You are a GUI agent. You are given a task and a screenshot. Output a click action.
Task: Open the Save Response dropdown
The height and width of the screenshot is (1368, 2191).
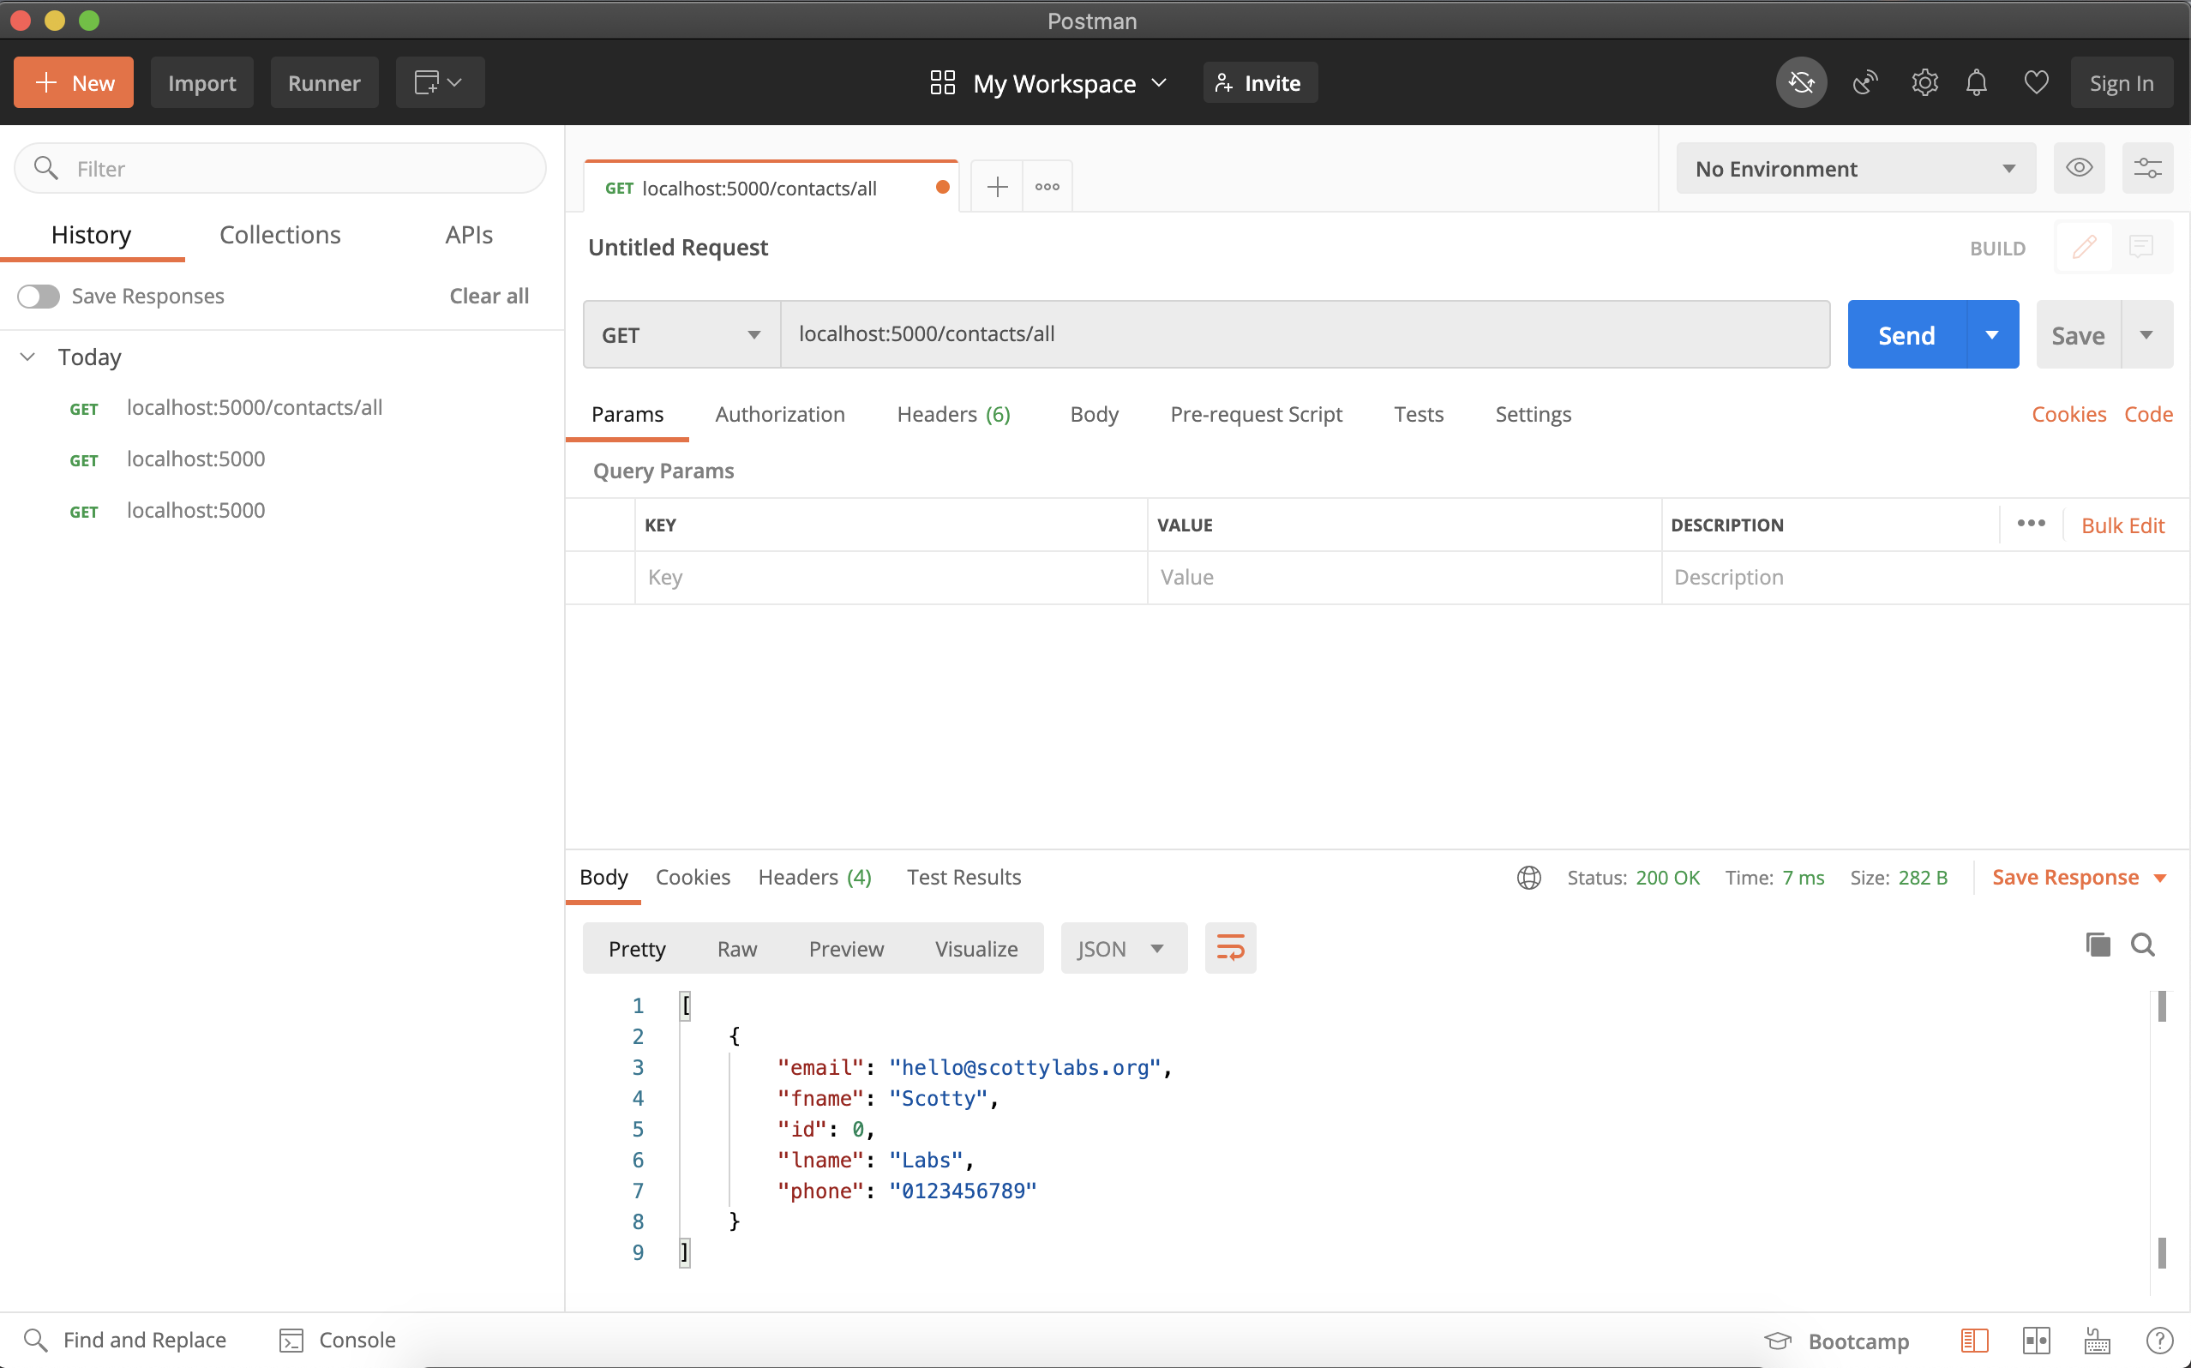(2079, 878)
